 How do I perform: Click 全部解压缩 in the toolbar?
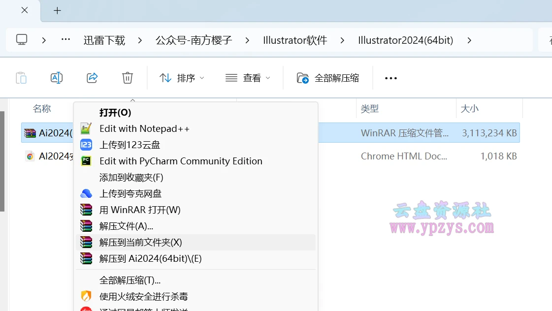point(328,77)
